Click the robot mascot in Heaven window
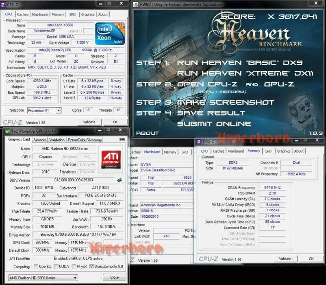Viewport: 326px width, 285px height. tap(303, 113)
